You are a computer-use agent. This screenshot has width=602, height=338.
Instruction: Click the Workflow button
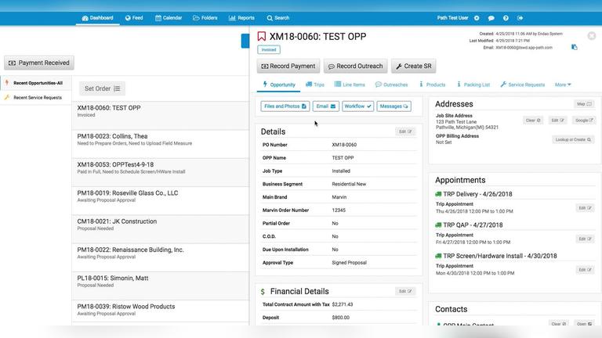click(357, 106)
